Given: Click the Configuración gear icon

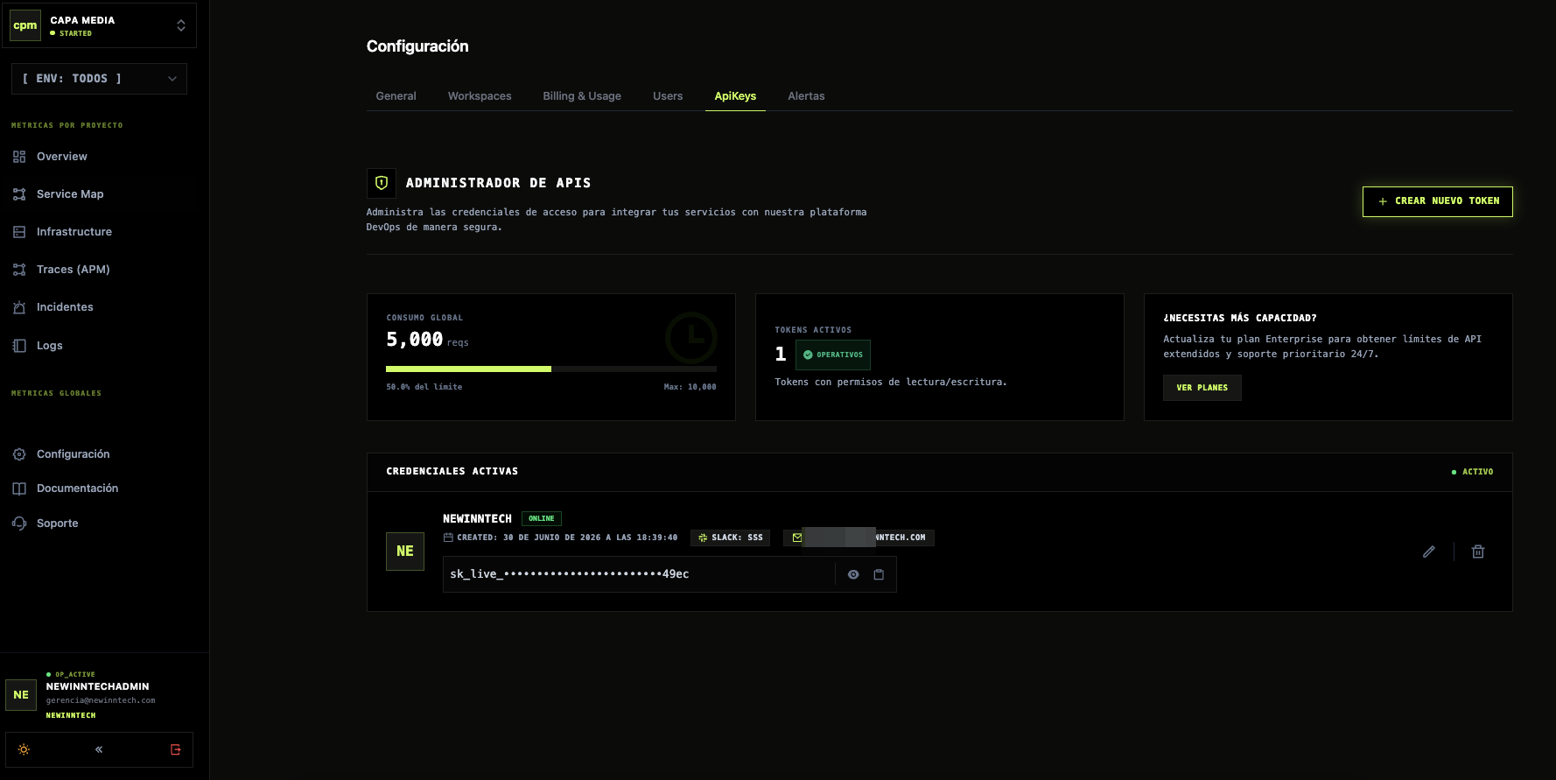Looking at the screenshot, I should tap(19, 454).
